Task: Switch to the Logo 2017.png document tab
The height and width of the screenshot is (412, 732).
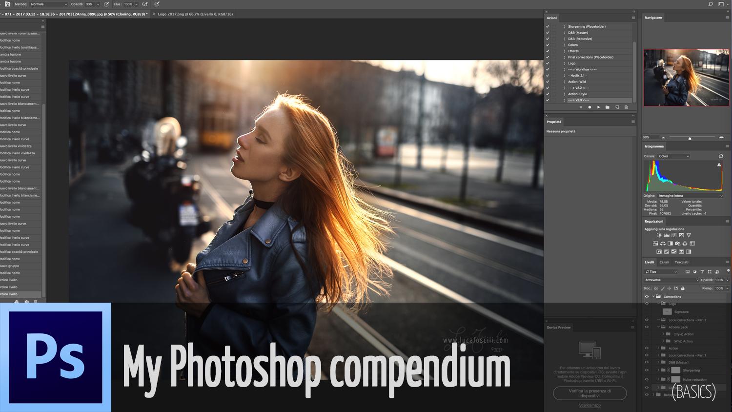Action: click(195, 14)
